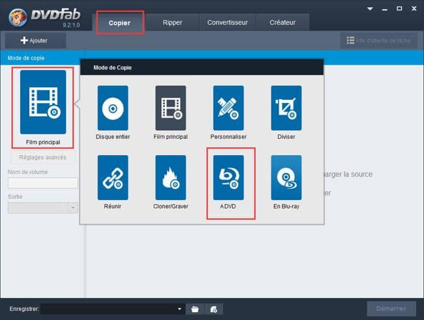This screenshot has width=424, height=320.
Task: Choose Film principal in the Mode de Copie popup
Action: click(171, 108)
